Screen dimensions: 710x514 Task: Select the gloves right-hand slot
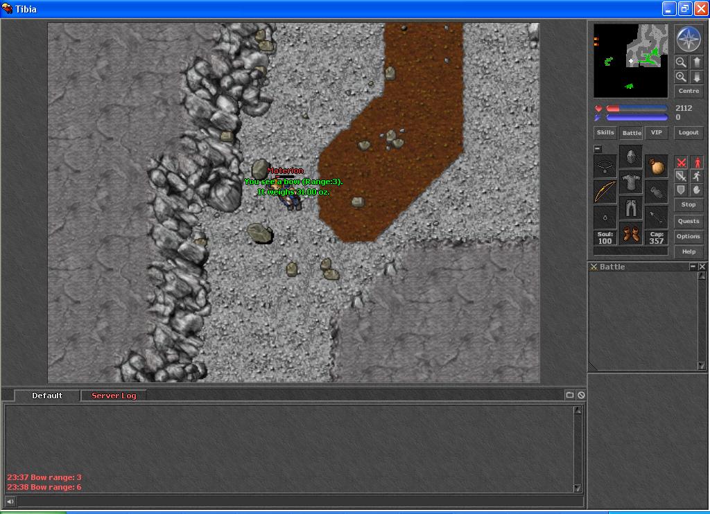tap(656, 191)
